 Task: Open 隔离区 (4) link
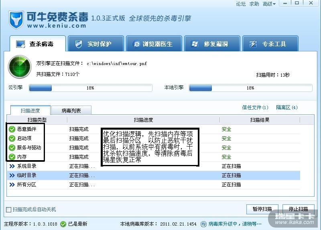287,108
